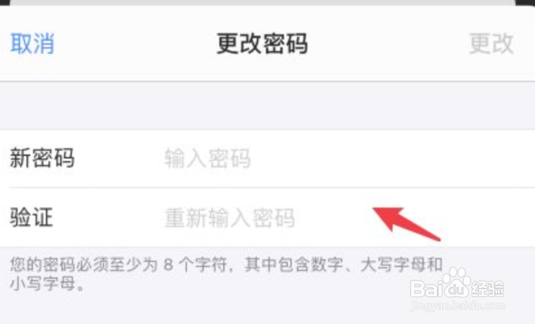535x324 pixels.
Task: Click the 更改密码 page title
Action: click(263, 43)
